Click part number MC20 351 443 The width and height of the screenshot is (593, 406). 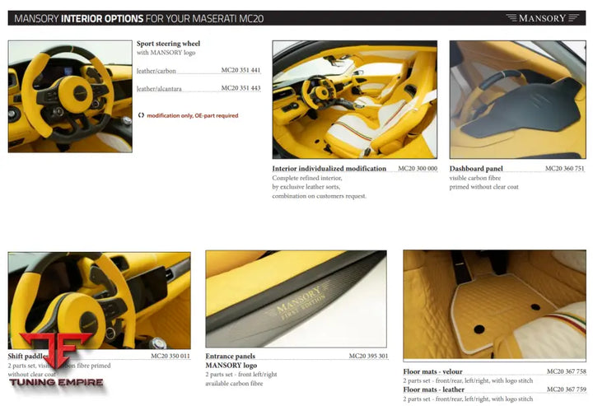pos(240,88)
